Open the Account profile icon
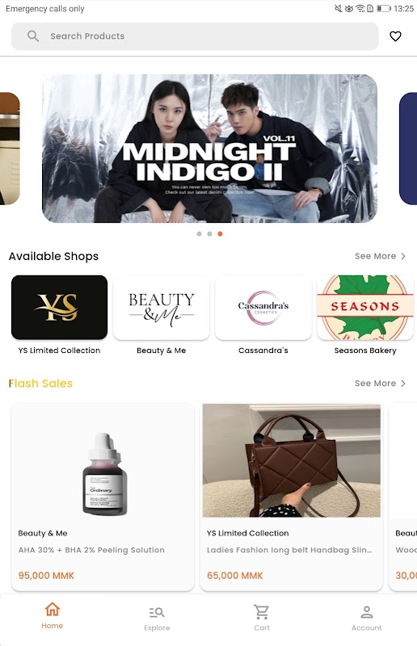 pyautogui.click(x=367, y=612)
